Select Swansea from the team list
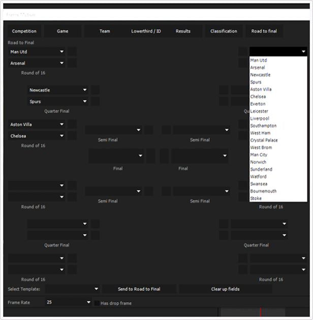The height and width of the screenshot is (320, 313). click(278, 184)
